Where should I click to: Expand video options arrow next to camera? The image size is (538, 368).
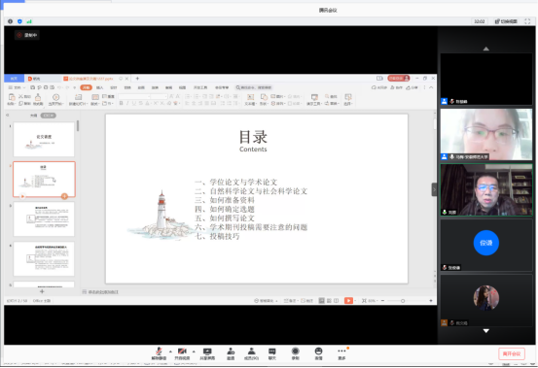[x=194, y=351]
